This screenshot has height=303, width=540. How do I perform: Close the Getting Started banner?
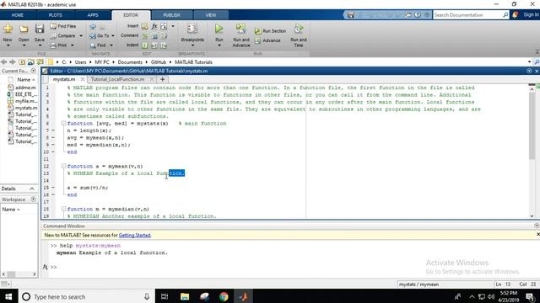pos(537,234)
